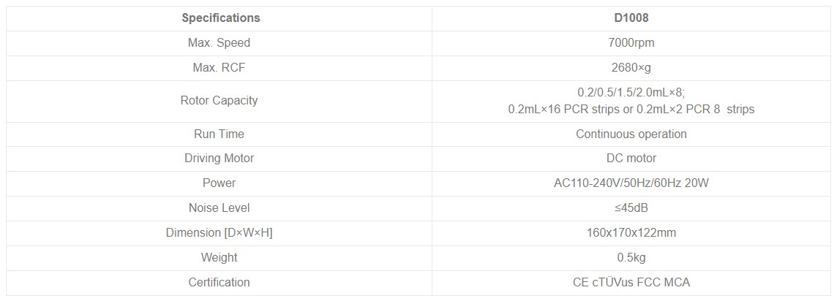Select the 0.5kg weight value
Viewport: 837px width, 301px height.
tap(631, 258)
